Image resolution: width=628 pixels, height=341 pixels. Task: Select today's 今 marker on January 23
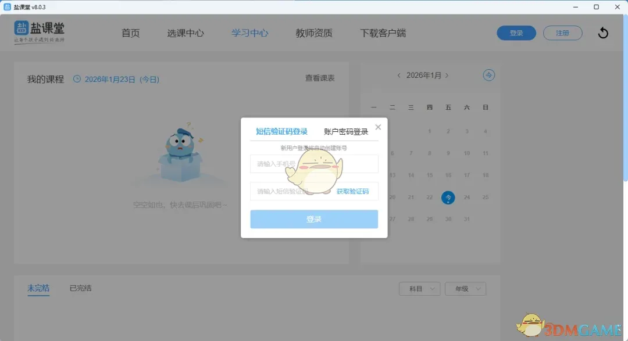coord(448,198)
